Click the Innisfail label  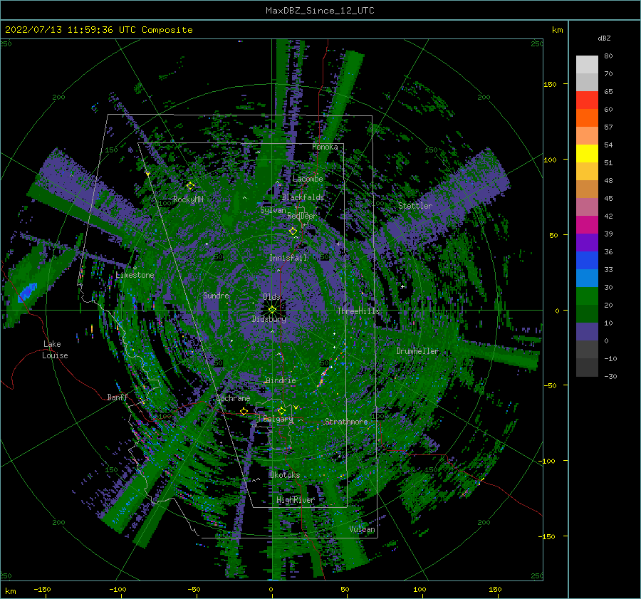click(288, 258)
